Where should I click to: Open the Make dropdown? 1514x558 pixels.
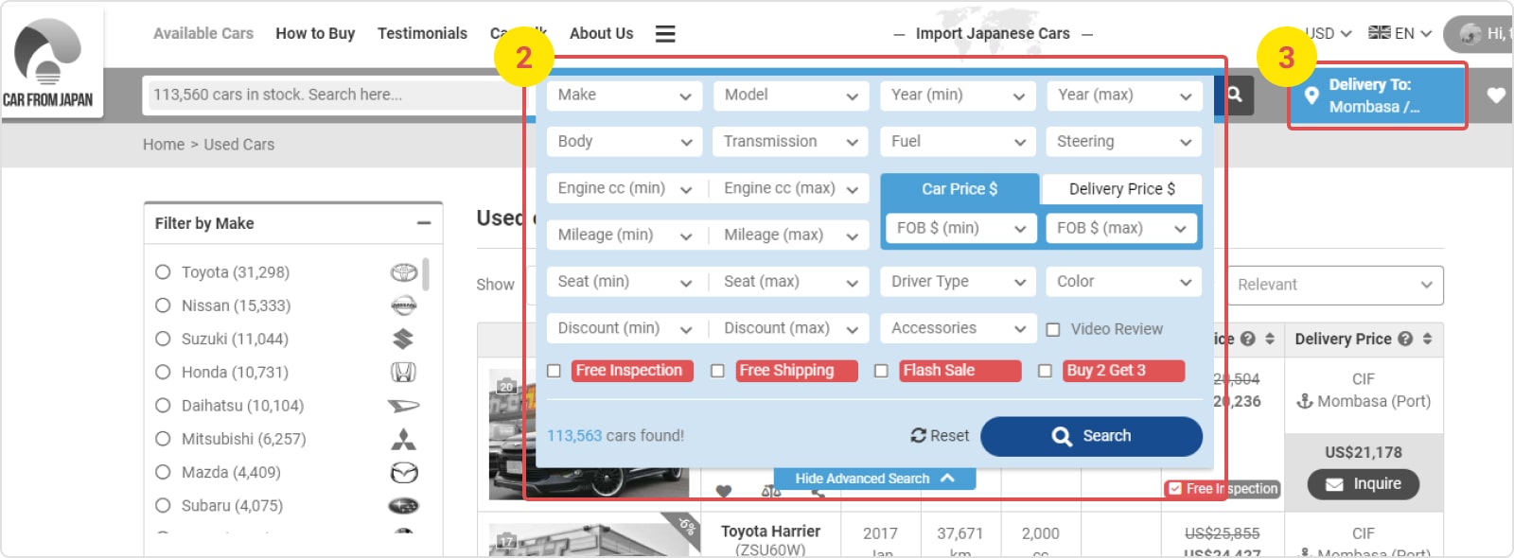624,96
